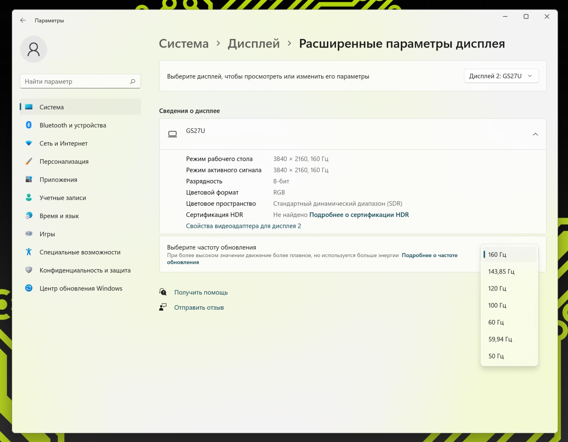Open Персонализация brush icon item
Image resolution: width=568 pixels, height=442 pixels.
tap(29, 161)
